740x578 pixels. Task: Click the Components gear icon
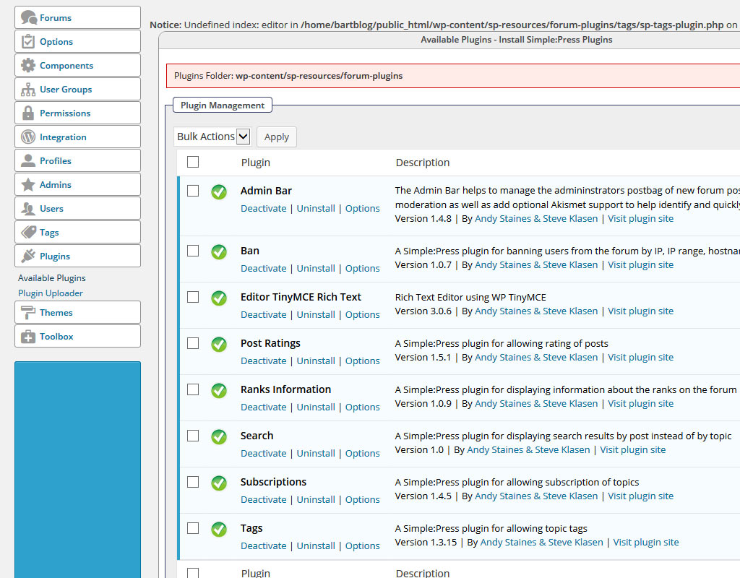coord(28,65)
